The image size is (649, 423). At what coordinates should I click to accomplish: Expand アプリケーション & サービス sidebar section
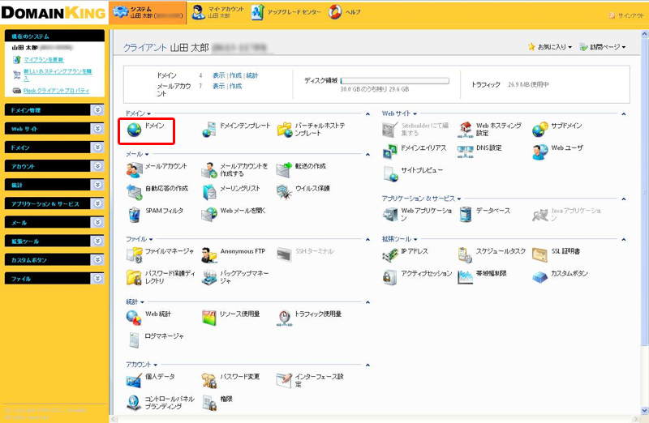point(97,203)
